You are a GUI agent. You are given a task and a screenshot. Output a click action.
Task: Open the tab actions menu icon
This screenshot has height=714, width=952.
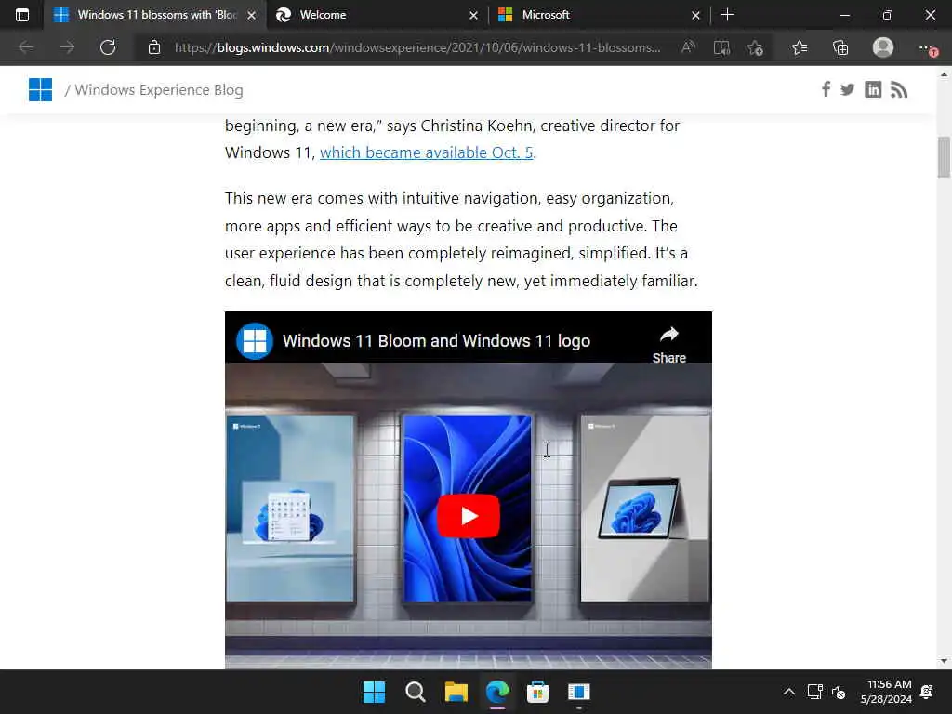(x=22, y=15)
